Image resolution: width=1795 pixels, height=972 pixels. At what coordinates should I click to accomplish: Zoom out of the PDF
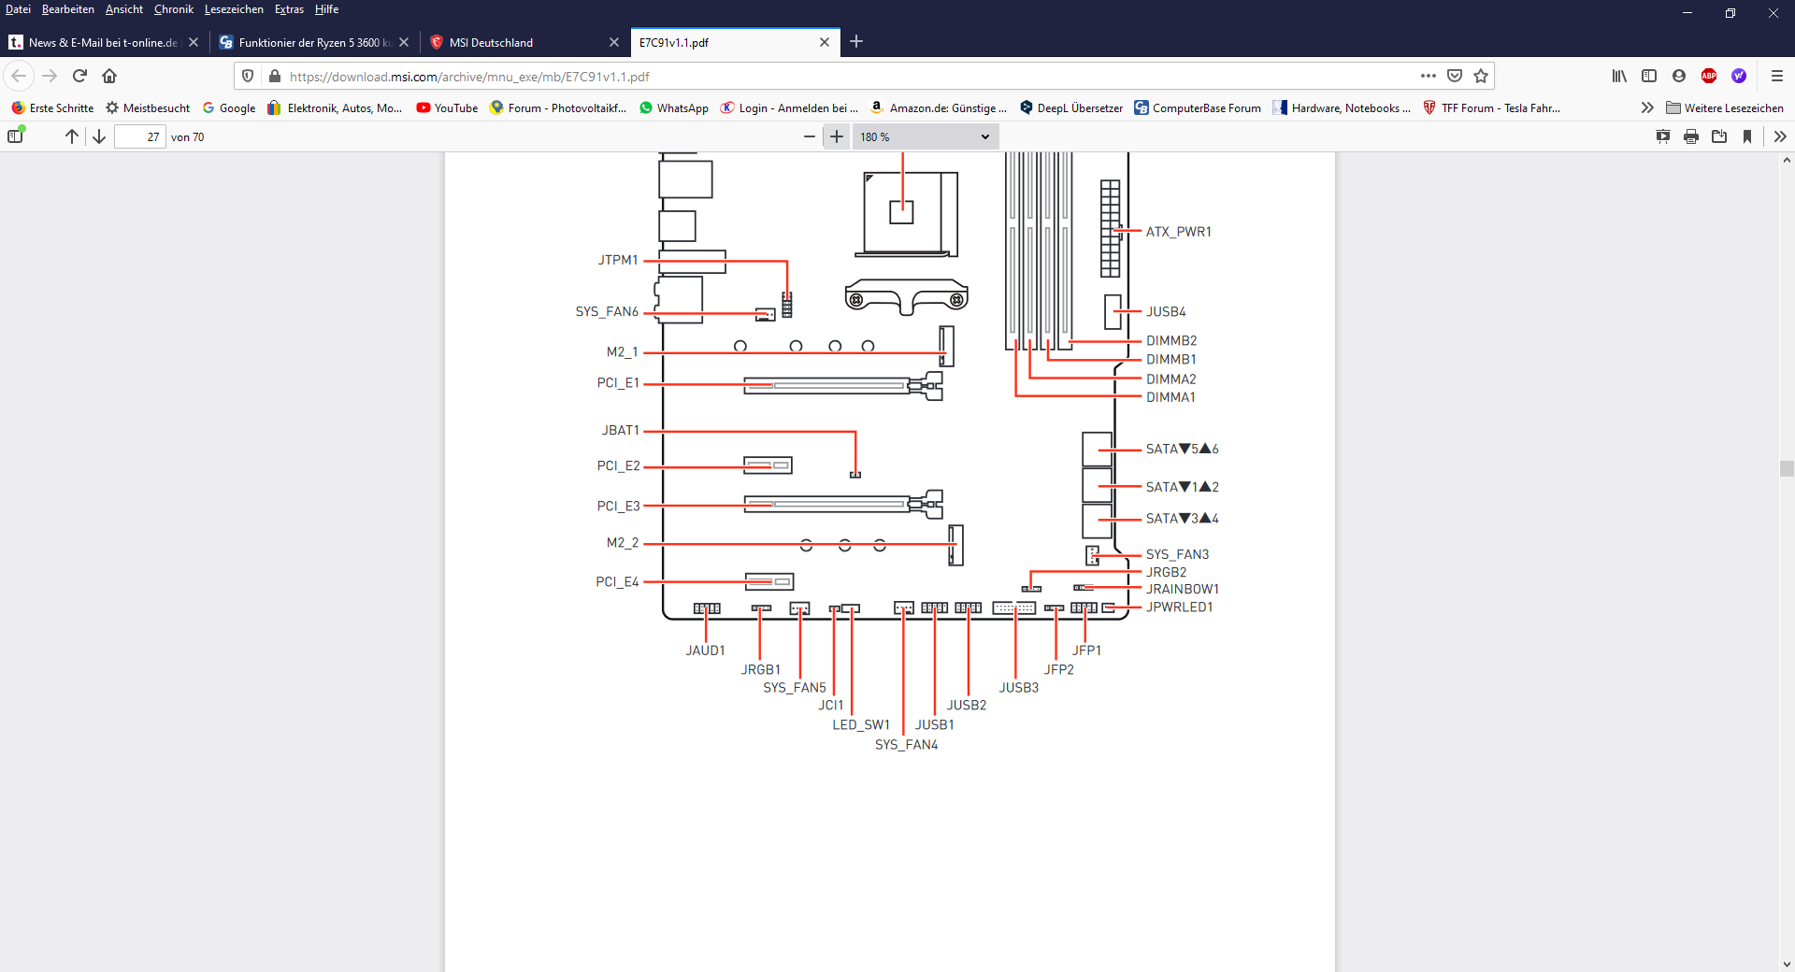810,136
